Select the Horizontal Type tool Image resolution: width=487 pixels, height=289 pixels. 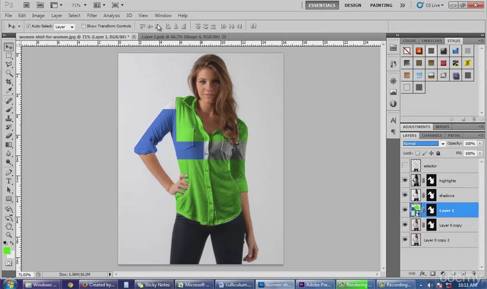[9, 181]
